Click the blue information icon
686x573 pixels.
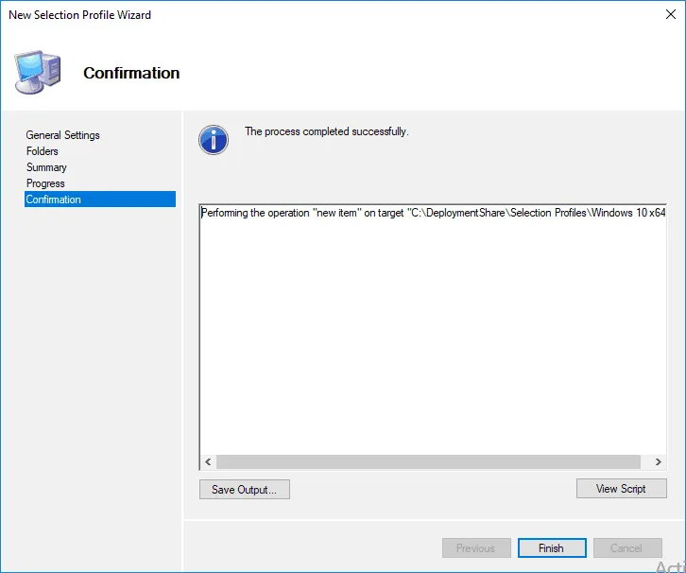214,140
